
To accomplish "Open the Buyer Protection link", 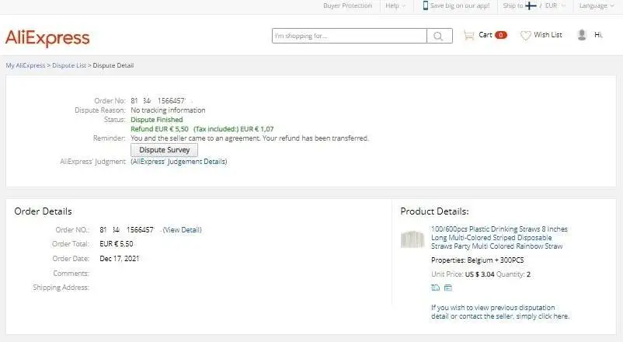I will coord(348,5).
